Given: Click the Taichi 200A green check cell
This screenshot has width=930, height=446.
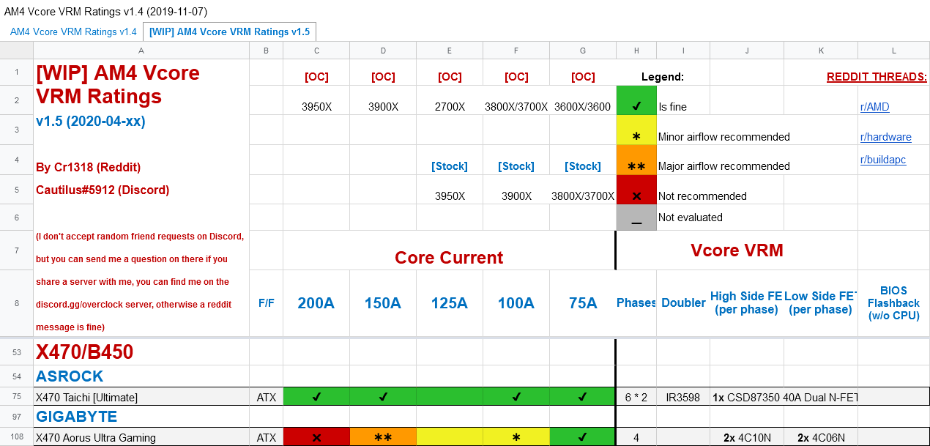Looking at the screenshot, I should click(x=316, y=397).
